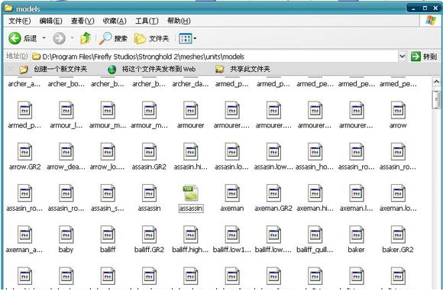
Task: Expand the address bar dropdown arrow
Action: tap(402, 57)
